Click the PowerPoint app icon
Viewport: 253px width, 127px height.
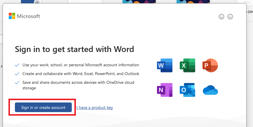(210, 65)
